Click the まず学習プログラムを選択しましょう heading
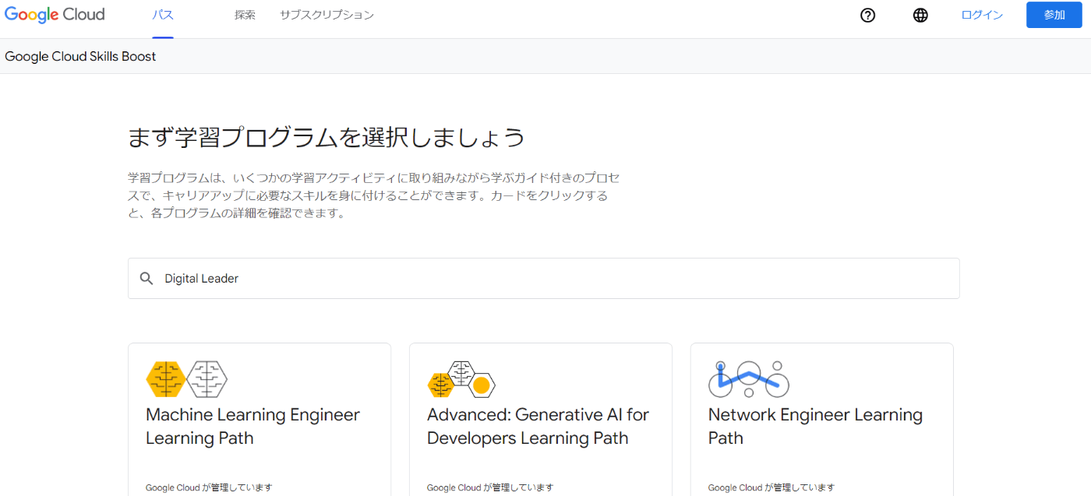 tap(327, 138)
